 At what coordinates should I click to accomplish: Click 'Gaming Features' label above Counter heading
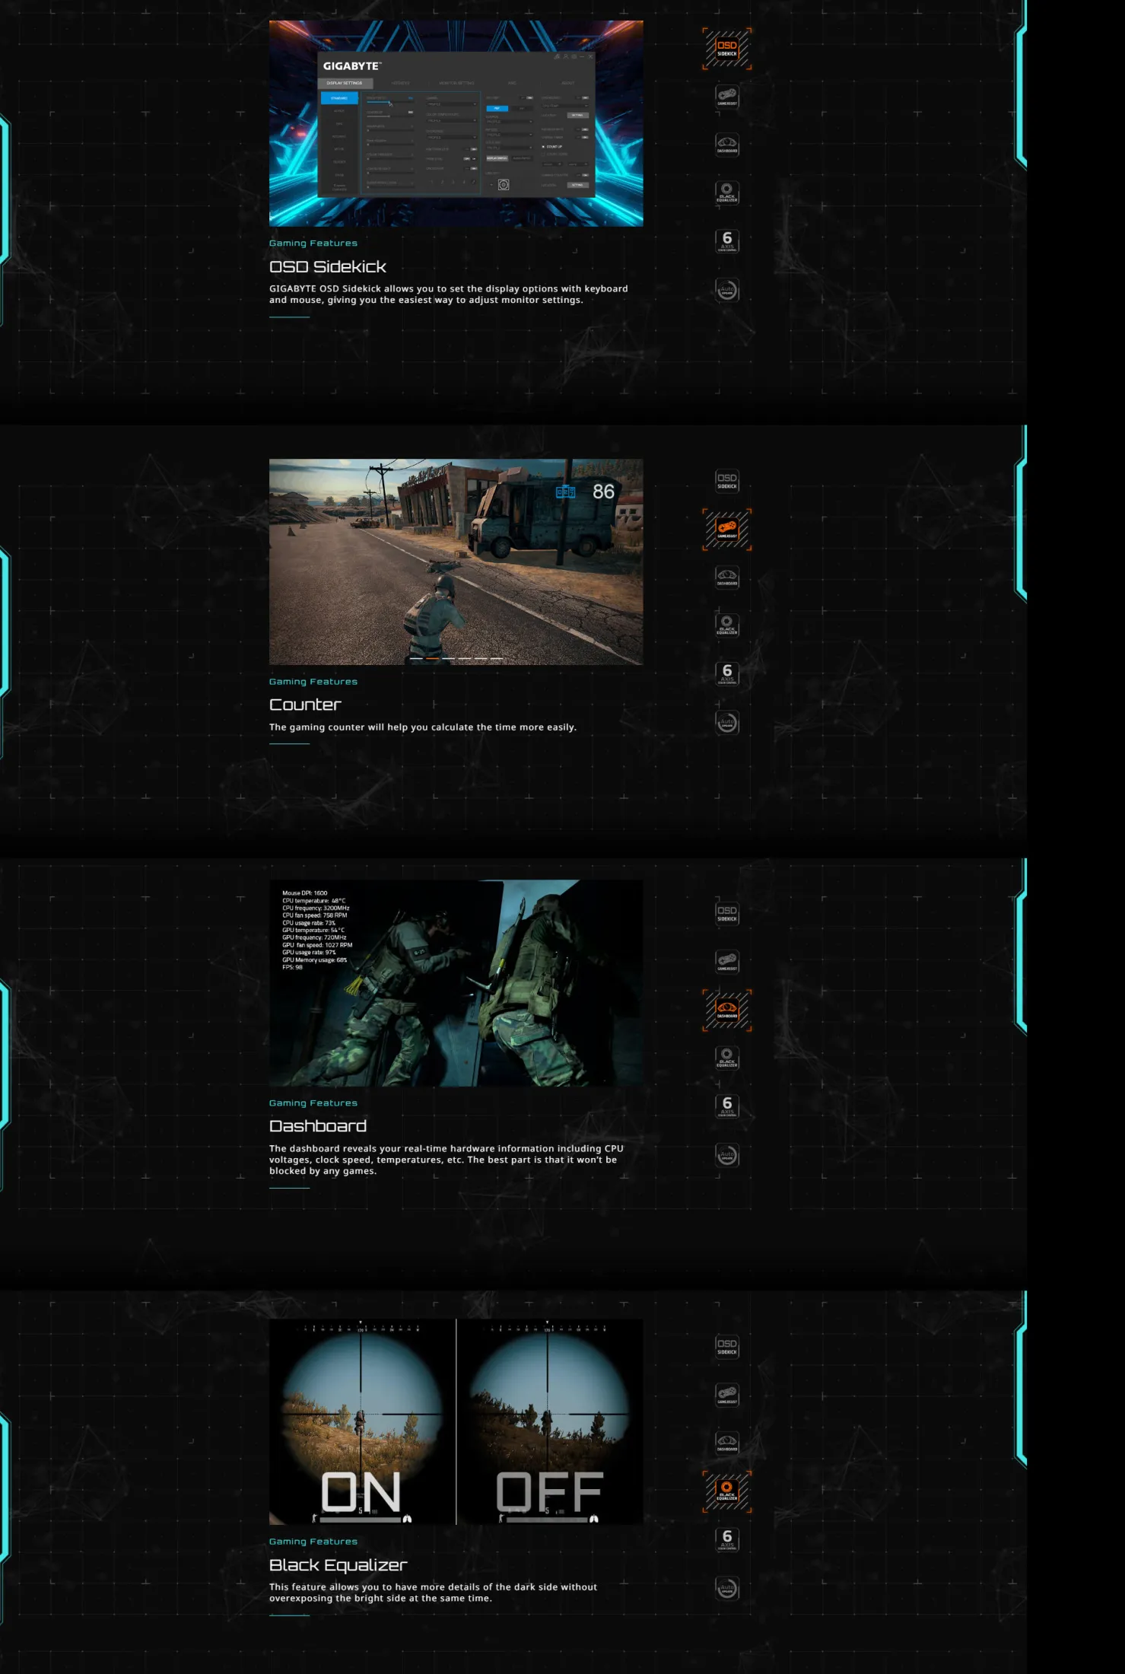pyautogui.click(x=313, y=681)
